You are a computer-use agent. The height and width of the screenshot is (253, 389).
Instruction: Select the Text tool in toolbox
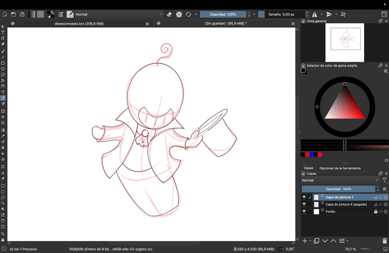(3, 32)
